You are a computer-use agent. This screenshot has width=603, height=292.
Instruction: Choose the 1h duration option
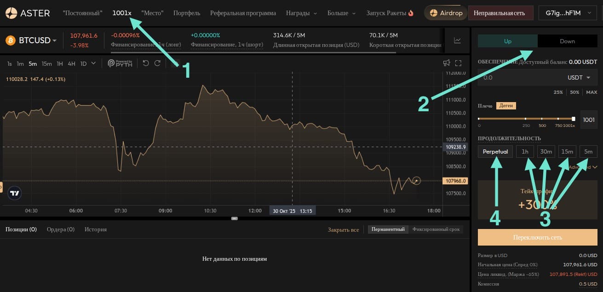pyautogui.click(x=525, y=152)
